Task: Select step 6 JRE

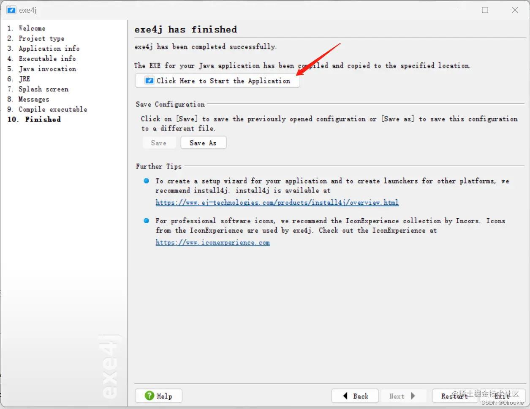Action: pyautogui.click(x=19, y=79)
